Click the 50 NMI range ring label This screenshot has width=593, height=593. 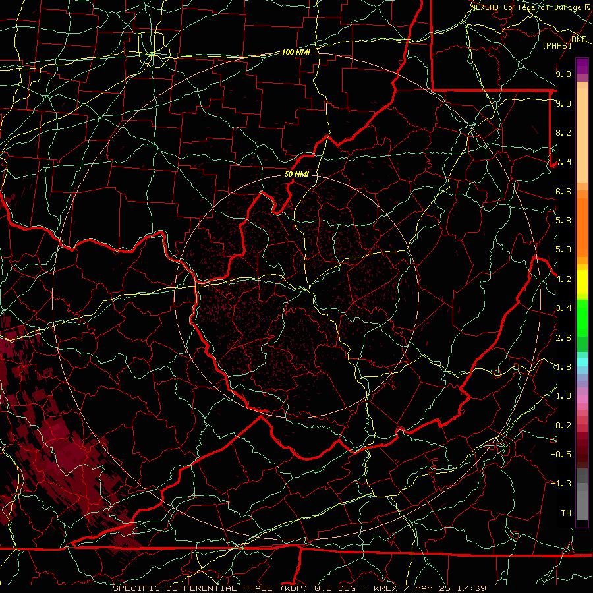pos(296,174)
